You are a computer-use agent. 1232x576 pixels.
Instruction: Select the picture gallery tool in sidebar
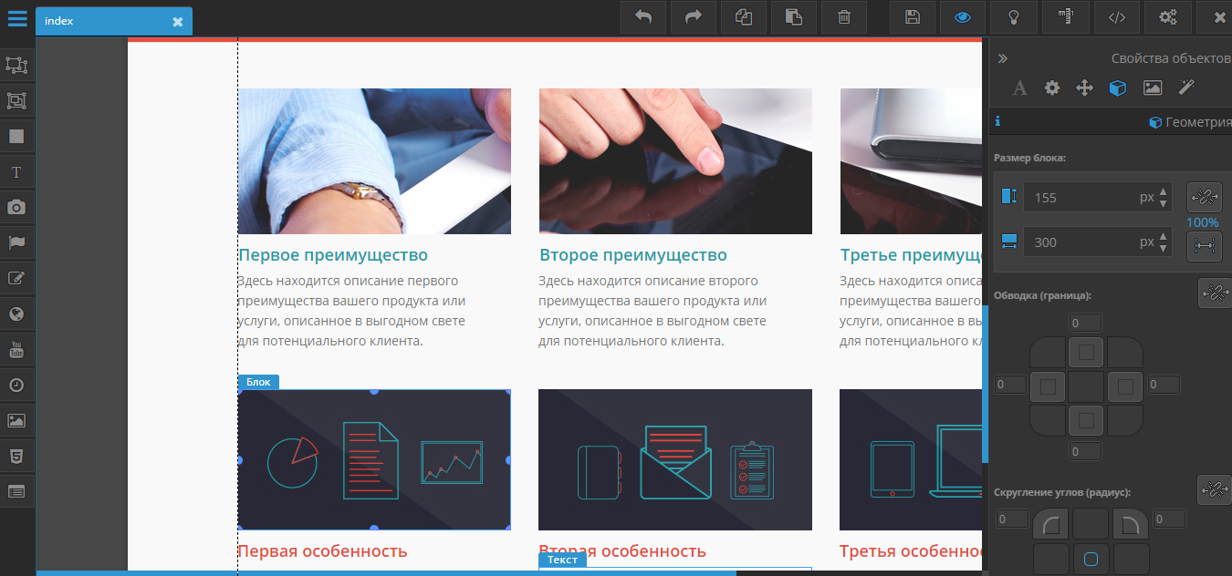coord(16,421)
